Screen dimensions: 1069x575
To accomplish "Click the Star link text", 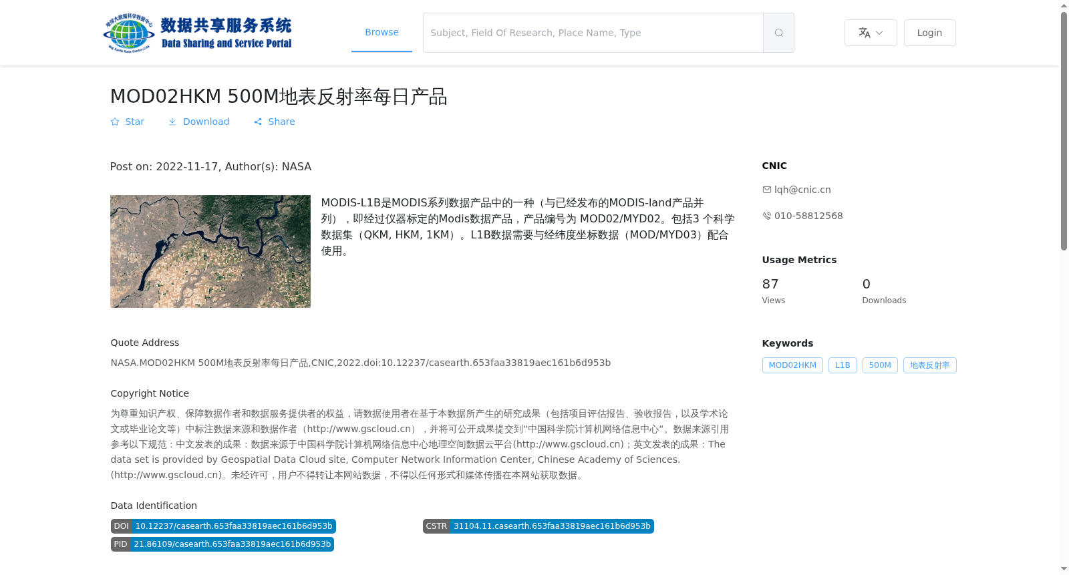I will 135,122.
